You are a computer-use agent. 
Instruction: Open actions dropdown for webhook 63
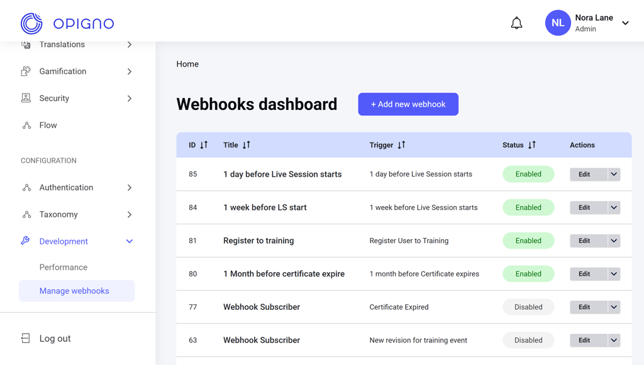click(x=614, y=340)
